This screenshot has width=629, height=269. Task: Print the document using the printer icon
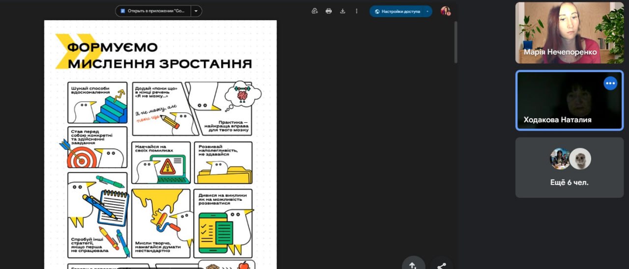pos(329,11)
